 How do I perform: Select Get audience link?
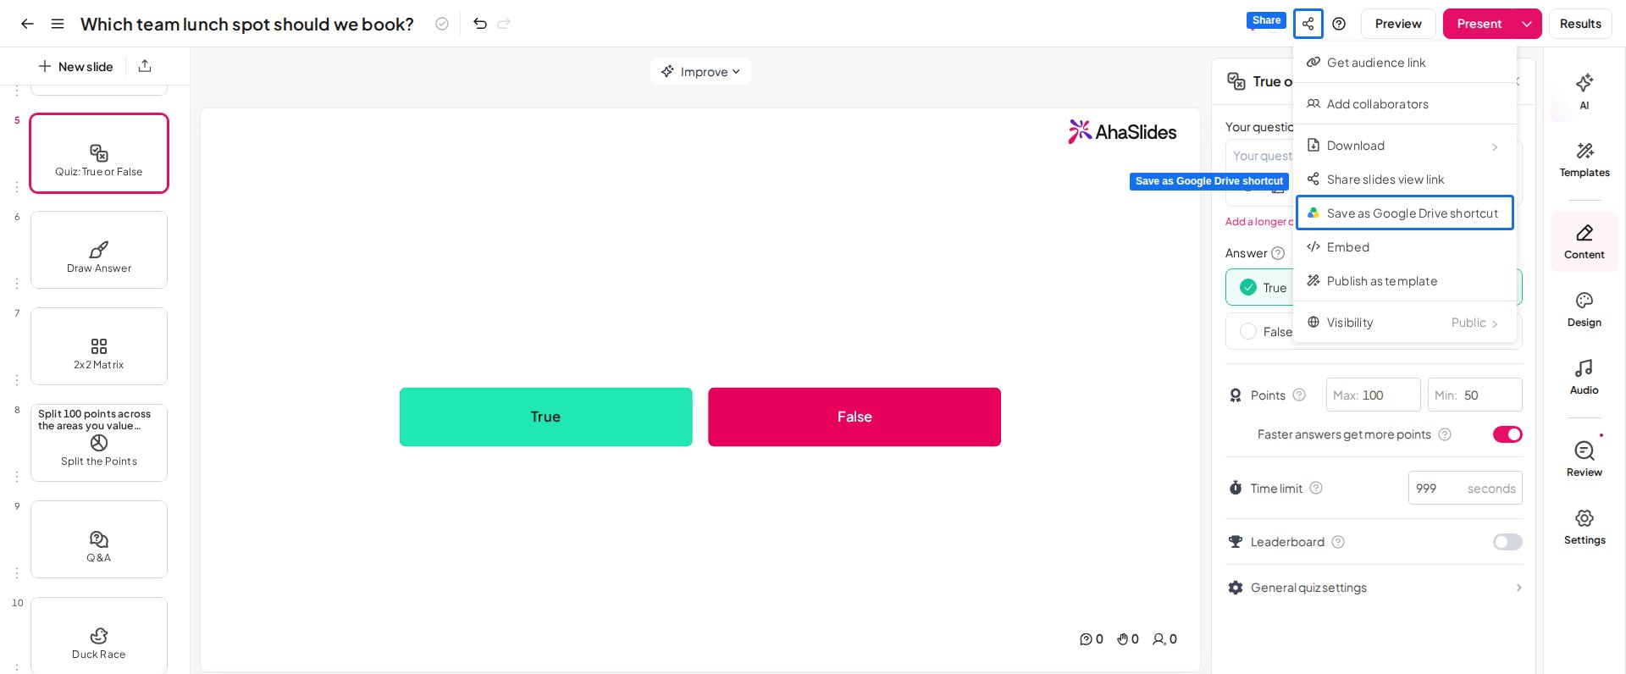tap(1405, 63)
